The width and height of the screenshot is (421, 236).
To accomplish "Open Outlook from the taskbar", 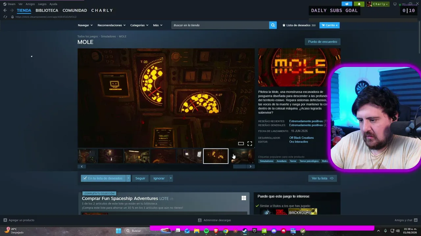I will coord(187,231).
